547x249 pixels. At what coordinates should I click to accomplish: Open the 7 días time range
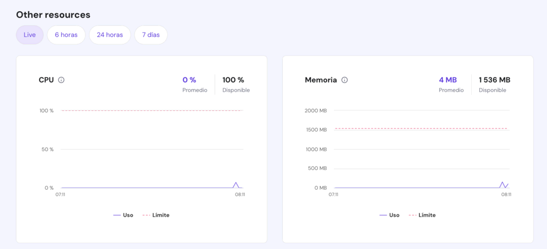(151, 35)
